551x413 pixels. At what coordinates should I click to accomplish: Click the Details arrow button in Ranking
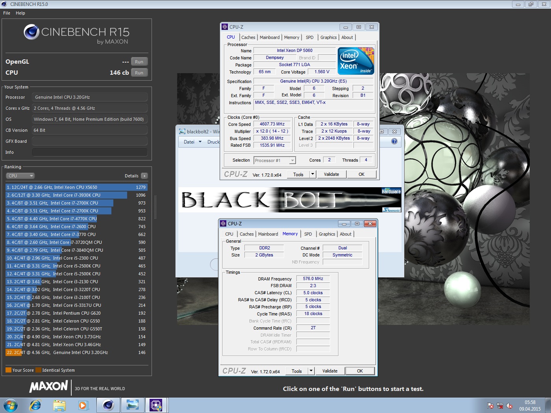click(x=144, y=176)
